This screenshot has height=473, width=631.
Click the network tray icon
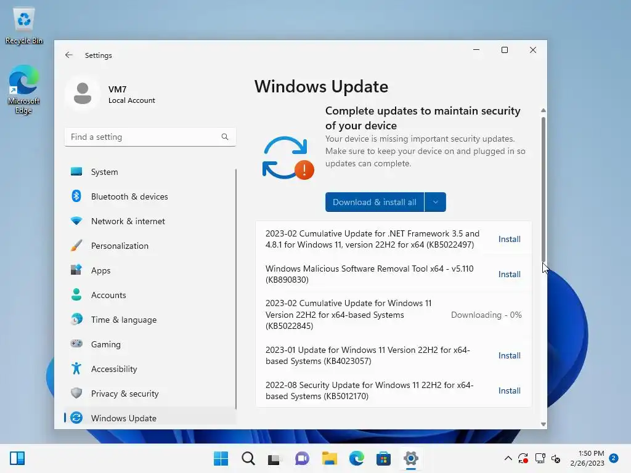point(540,458)
